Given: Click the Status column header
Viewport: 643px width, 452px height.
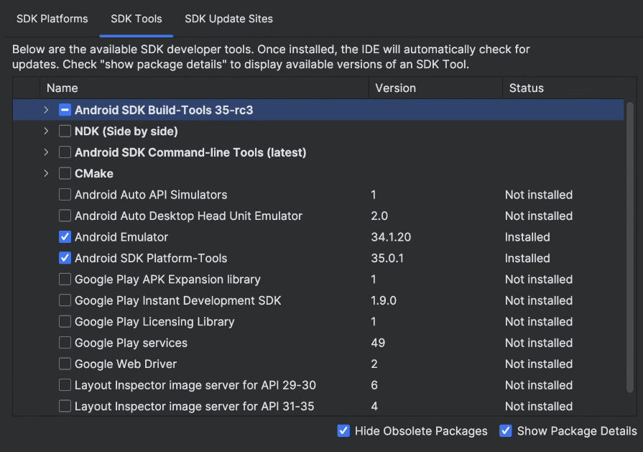Looking at the screenshot, I should pyautogui.click(x=527, y=88).
